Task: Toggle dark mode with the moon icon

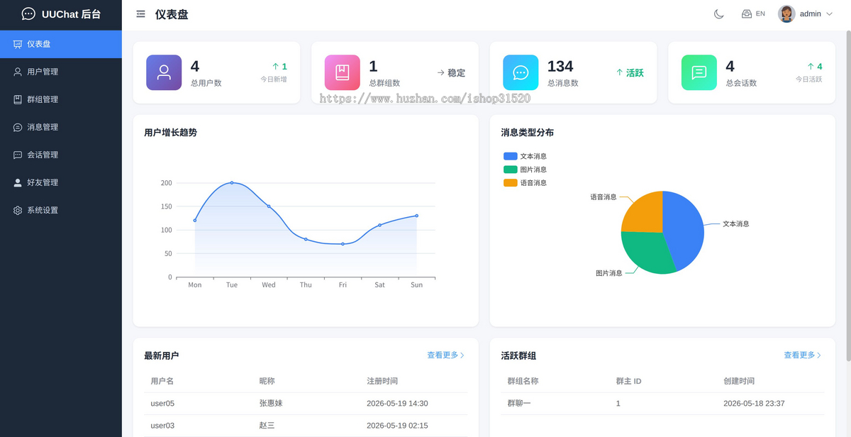Action: point(718,14)
